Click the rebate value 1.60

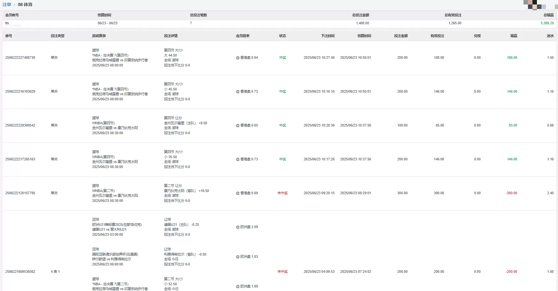point(550,272)
